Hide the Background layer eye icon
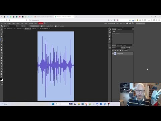161x121 pixels. click(113, 53)
